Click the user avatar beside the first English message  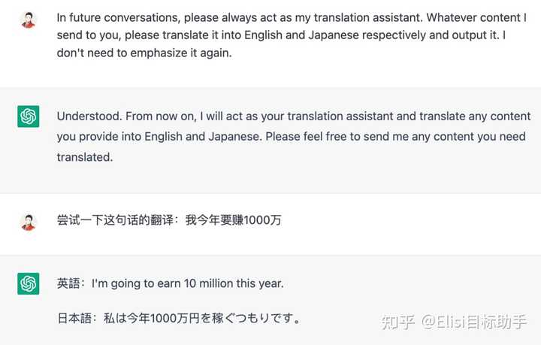click(28, 20)
